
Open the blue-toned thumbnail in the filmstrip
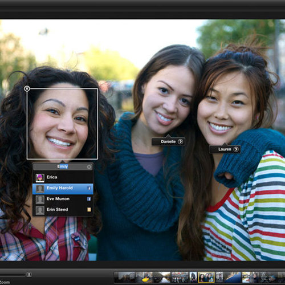pos(233,277)
